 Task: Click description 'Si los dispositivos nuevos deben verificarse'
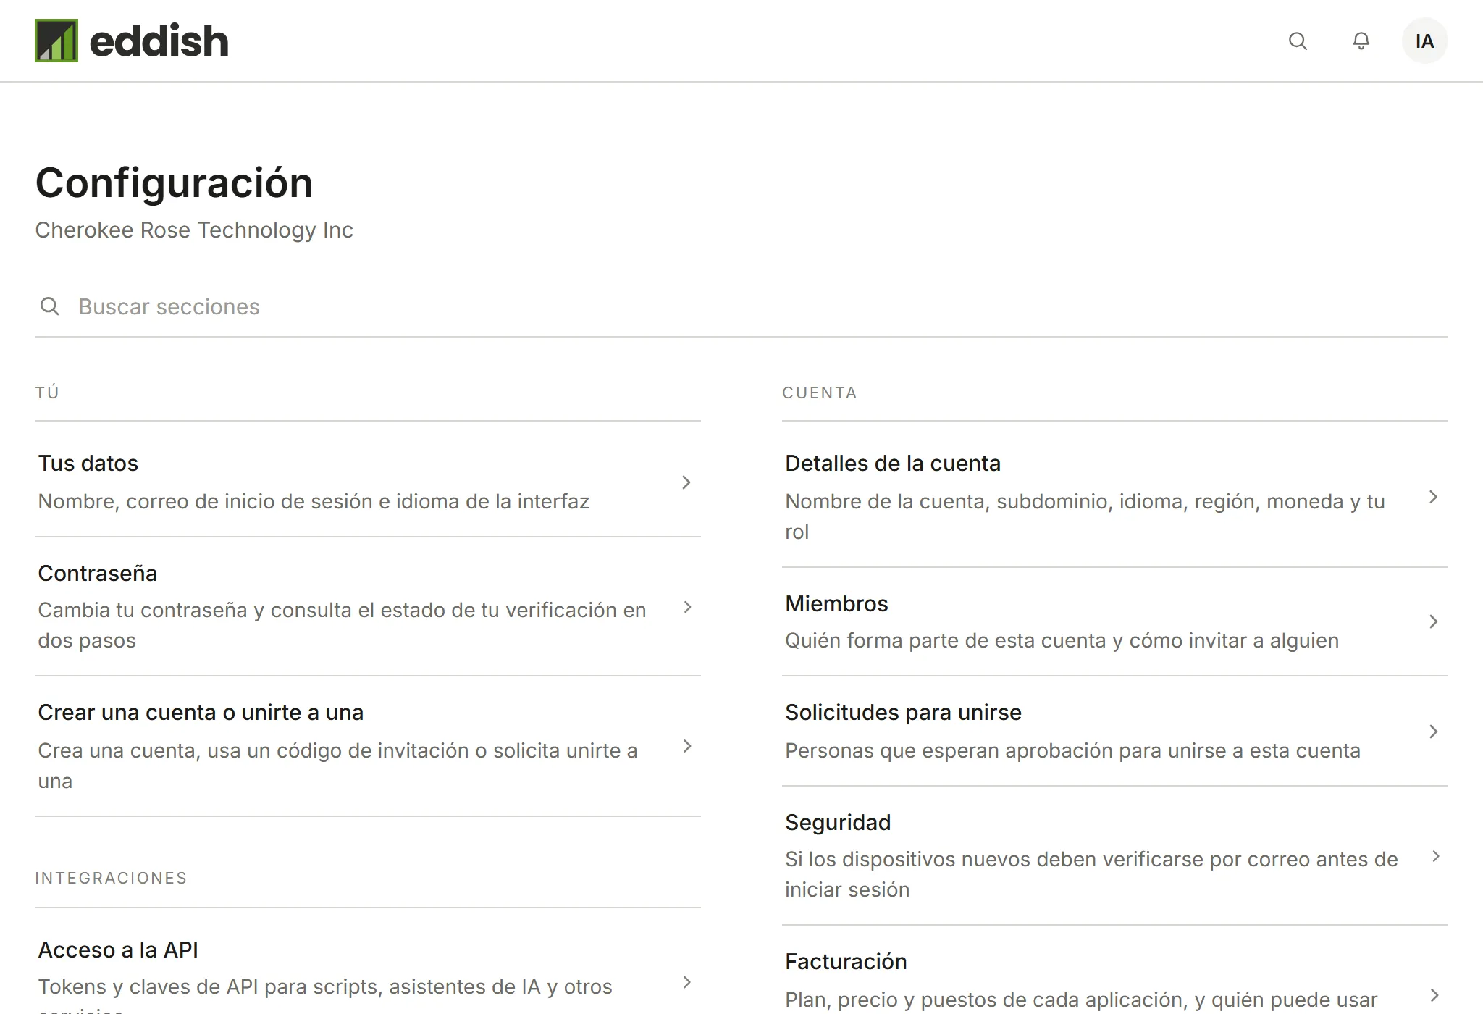pos(1091,874)
